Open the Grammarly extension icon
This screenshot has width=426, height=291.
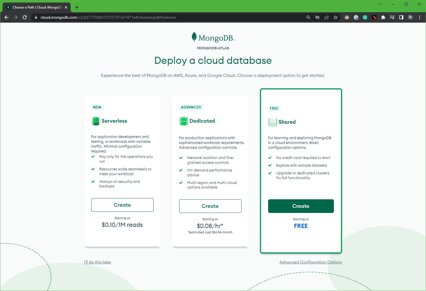(365, 17)
